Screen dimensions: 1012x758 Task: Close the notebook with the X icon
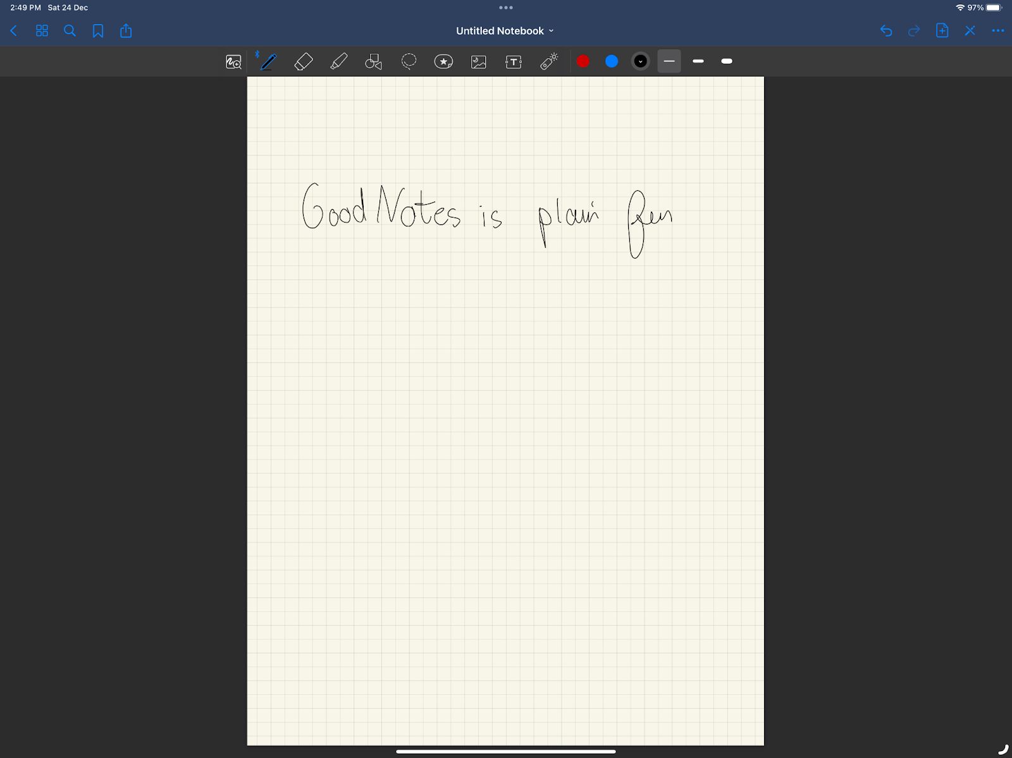pos(970,31)
